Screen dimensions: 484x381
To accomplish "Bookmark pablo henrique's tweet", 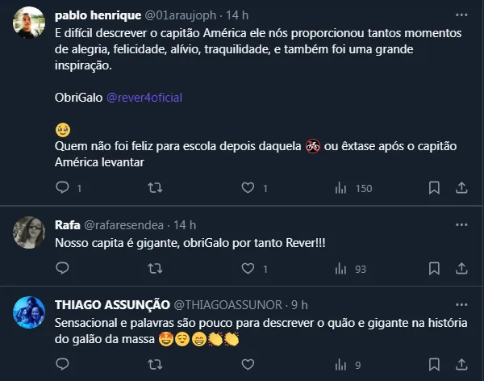I will [434, 188].
